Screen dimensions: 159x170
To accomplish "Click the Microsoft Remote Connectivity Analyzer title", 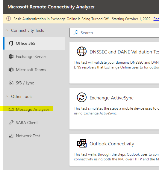I will coord(51,7).
